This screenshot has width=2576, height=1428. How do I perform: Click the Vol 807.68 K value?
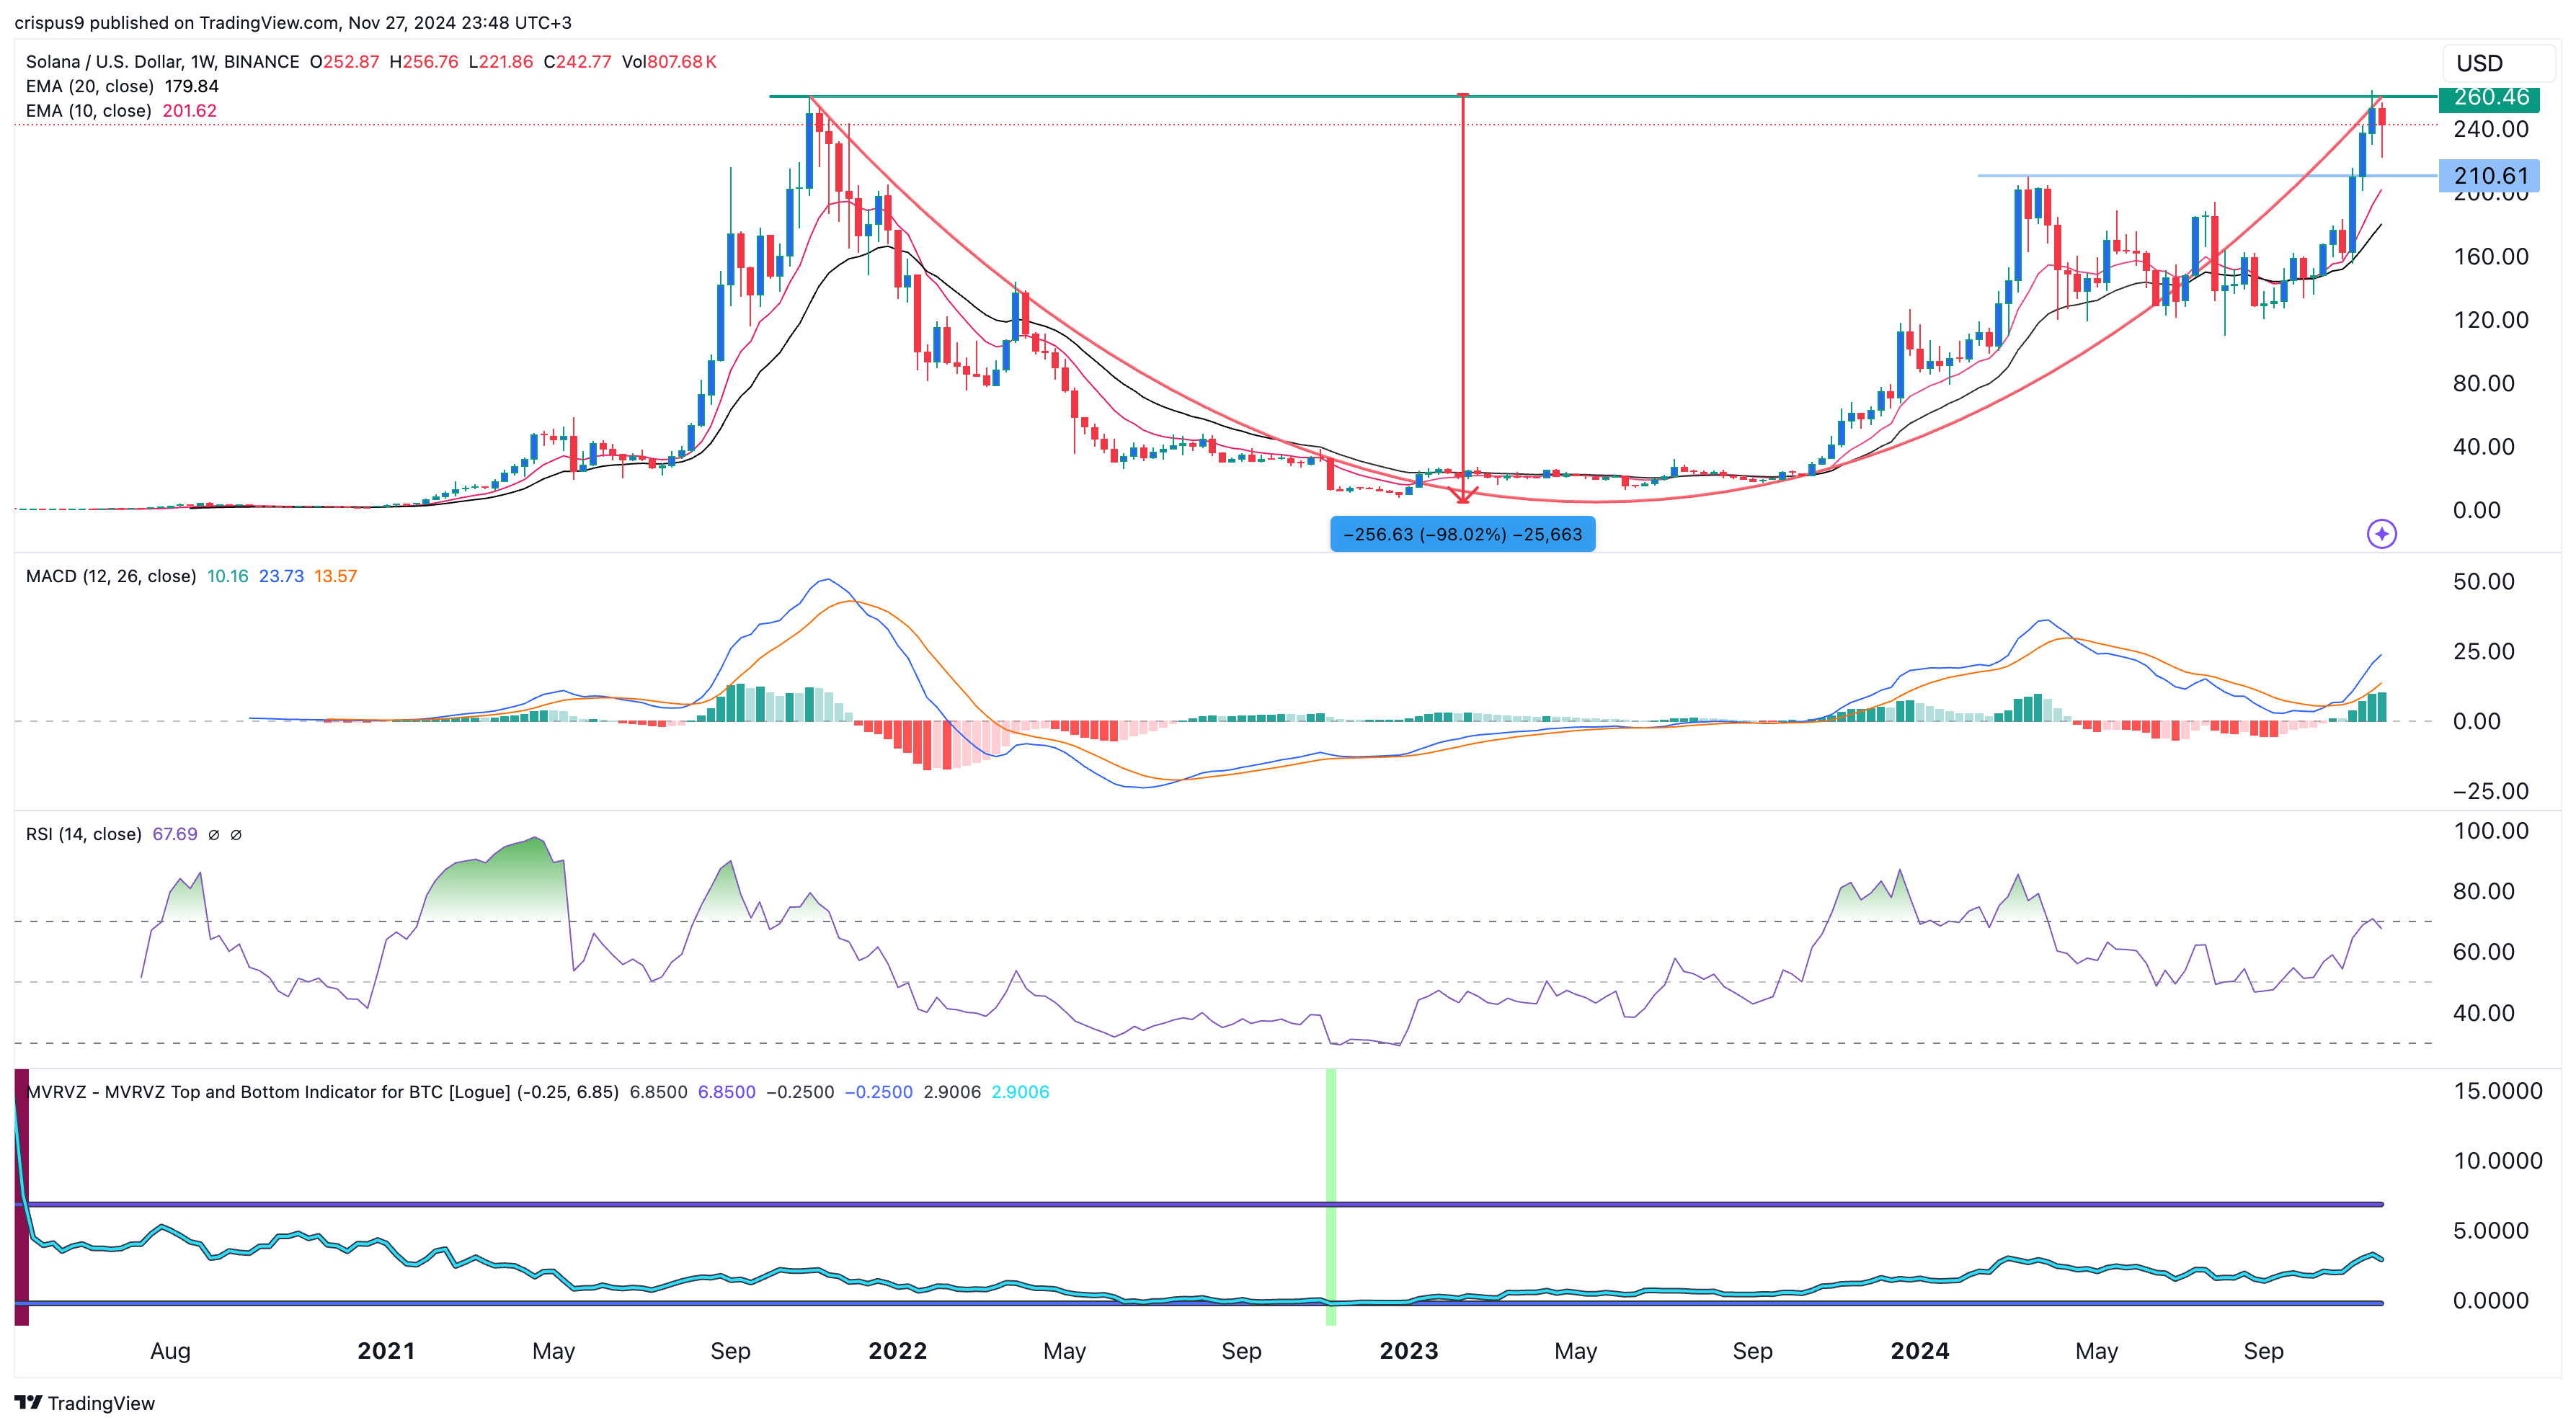point(669,62)
